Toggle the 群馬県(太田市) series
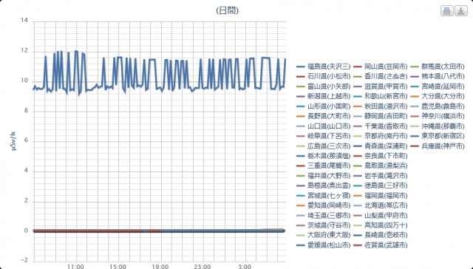The height and width of the screenshot is (269, 473). coord(438,67)
